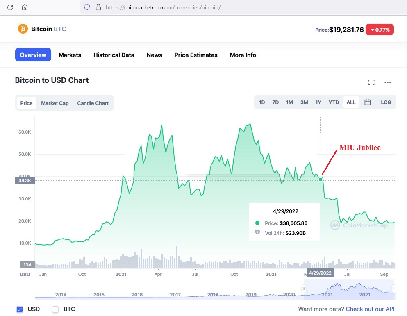Image resolution: width=407 pixels, height=316 pixels.
Task: Click the green data point at 4/29/2022
Action: 320,180
